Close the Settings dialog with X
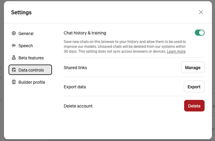Screen dimensions: 215x141 click(201, 12)
